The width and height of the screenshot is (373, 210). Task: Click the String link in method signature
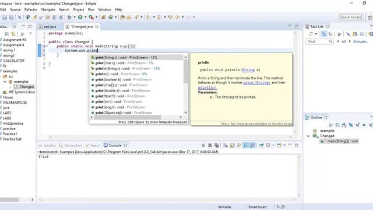point(248,70)
